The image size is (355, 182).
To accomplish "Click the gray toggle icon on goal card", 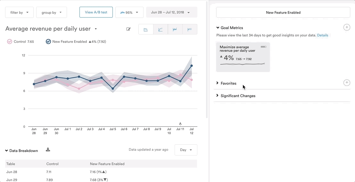I will point(264,47).
